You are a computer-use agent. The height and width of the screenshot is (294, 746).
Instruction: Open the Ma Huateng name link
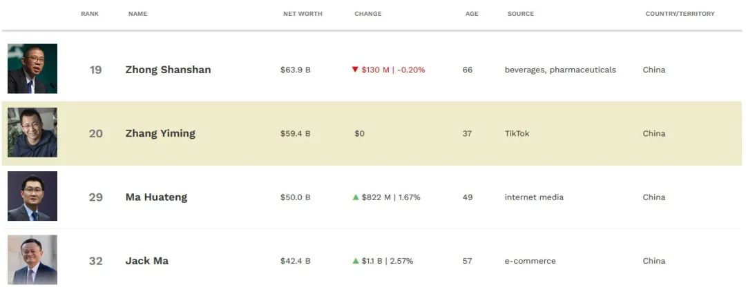156,197
